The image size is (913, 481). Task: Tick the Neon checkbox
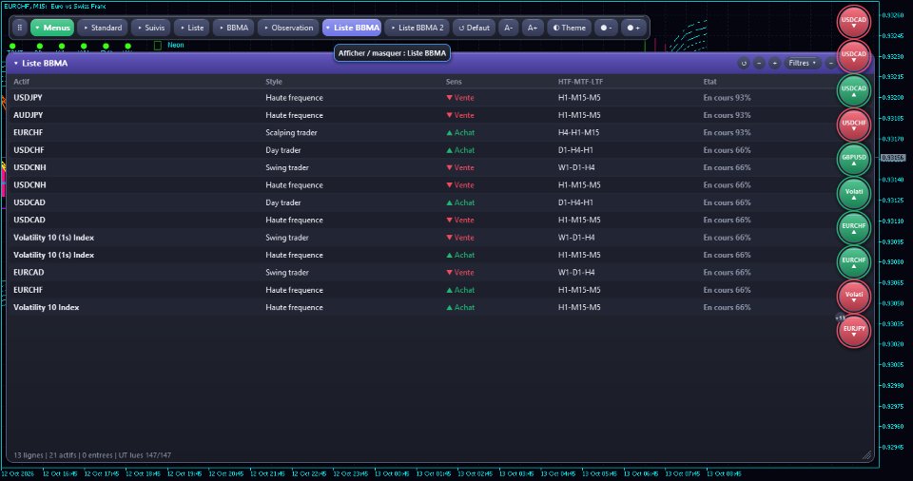point(157,45)
